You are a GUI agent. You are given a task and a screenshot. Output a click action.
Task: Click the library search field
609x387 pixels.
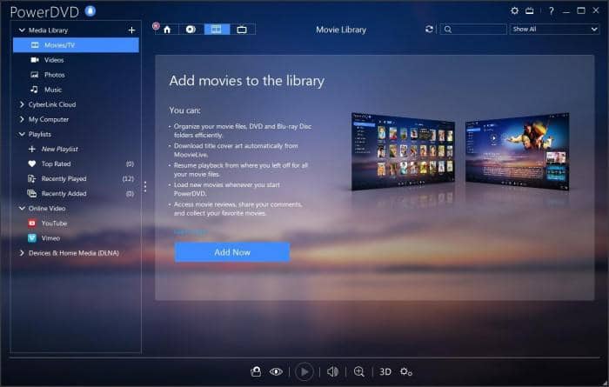click(x=473, y=29)
